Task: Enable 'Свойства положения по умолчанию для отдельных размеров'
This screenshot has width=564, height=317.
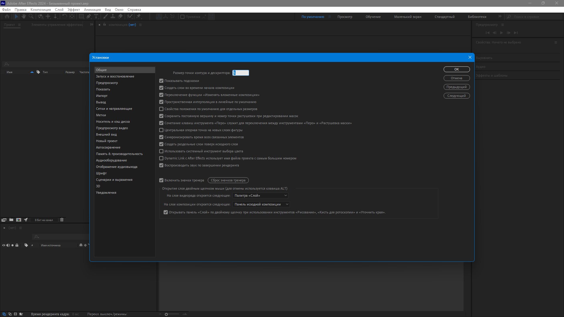Action: [161, 109]
